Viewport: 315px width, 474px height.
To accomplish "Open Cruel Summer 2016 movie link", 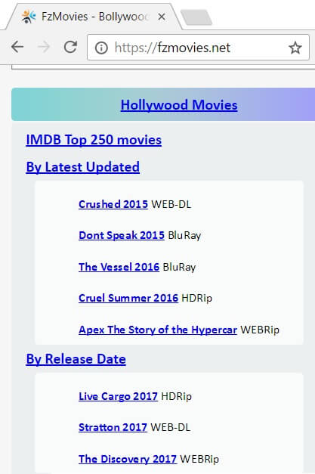I will tap(128, 298).
